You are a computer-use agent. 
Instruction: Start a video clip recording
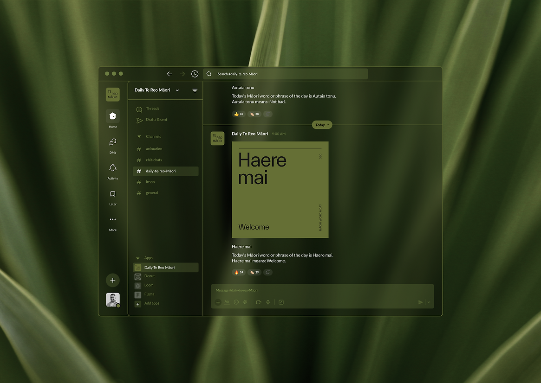point(259,302)
